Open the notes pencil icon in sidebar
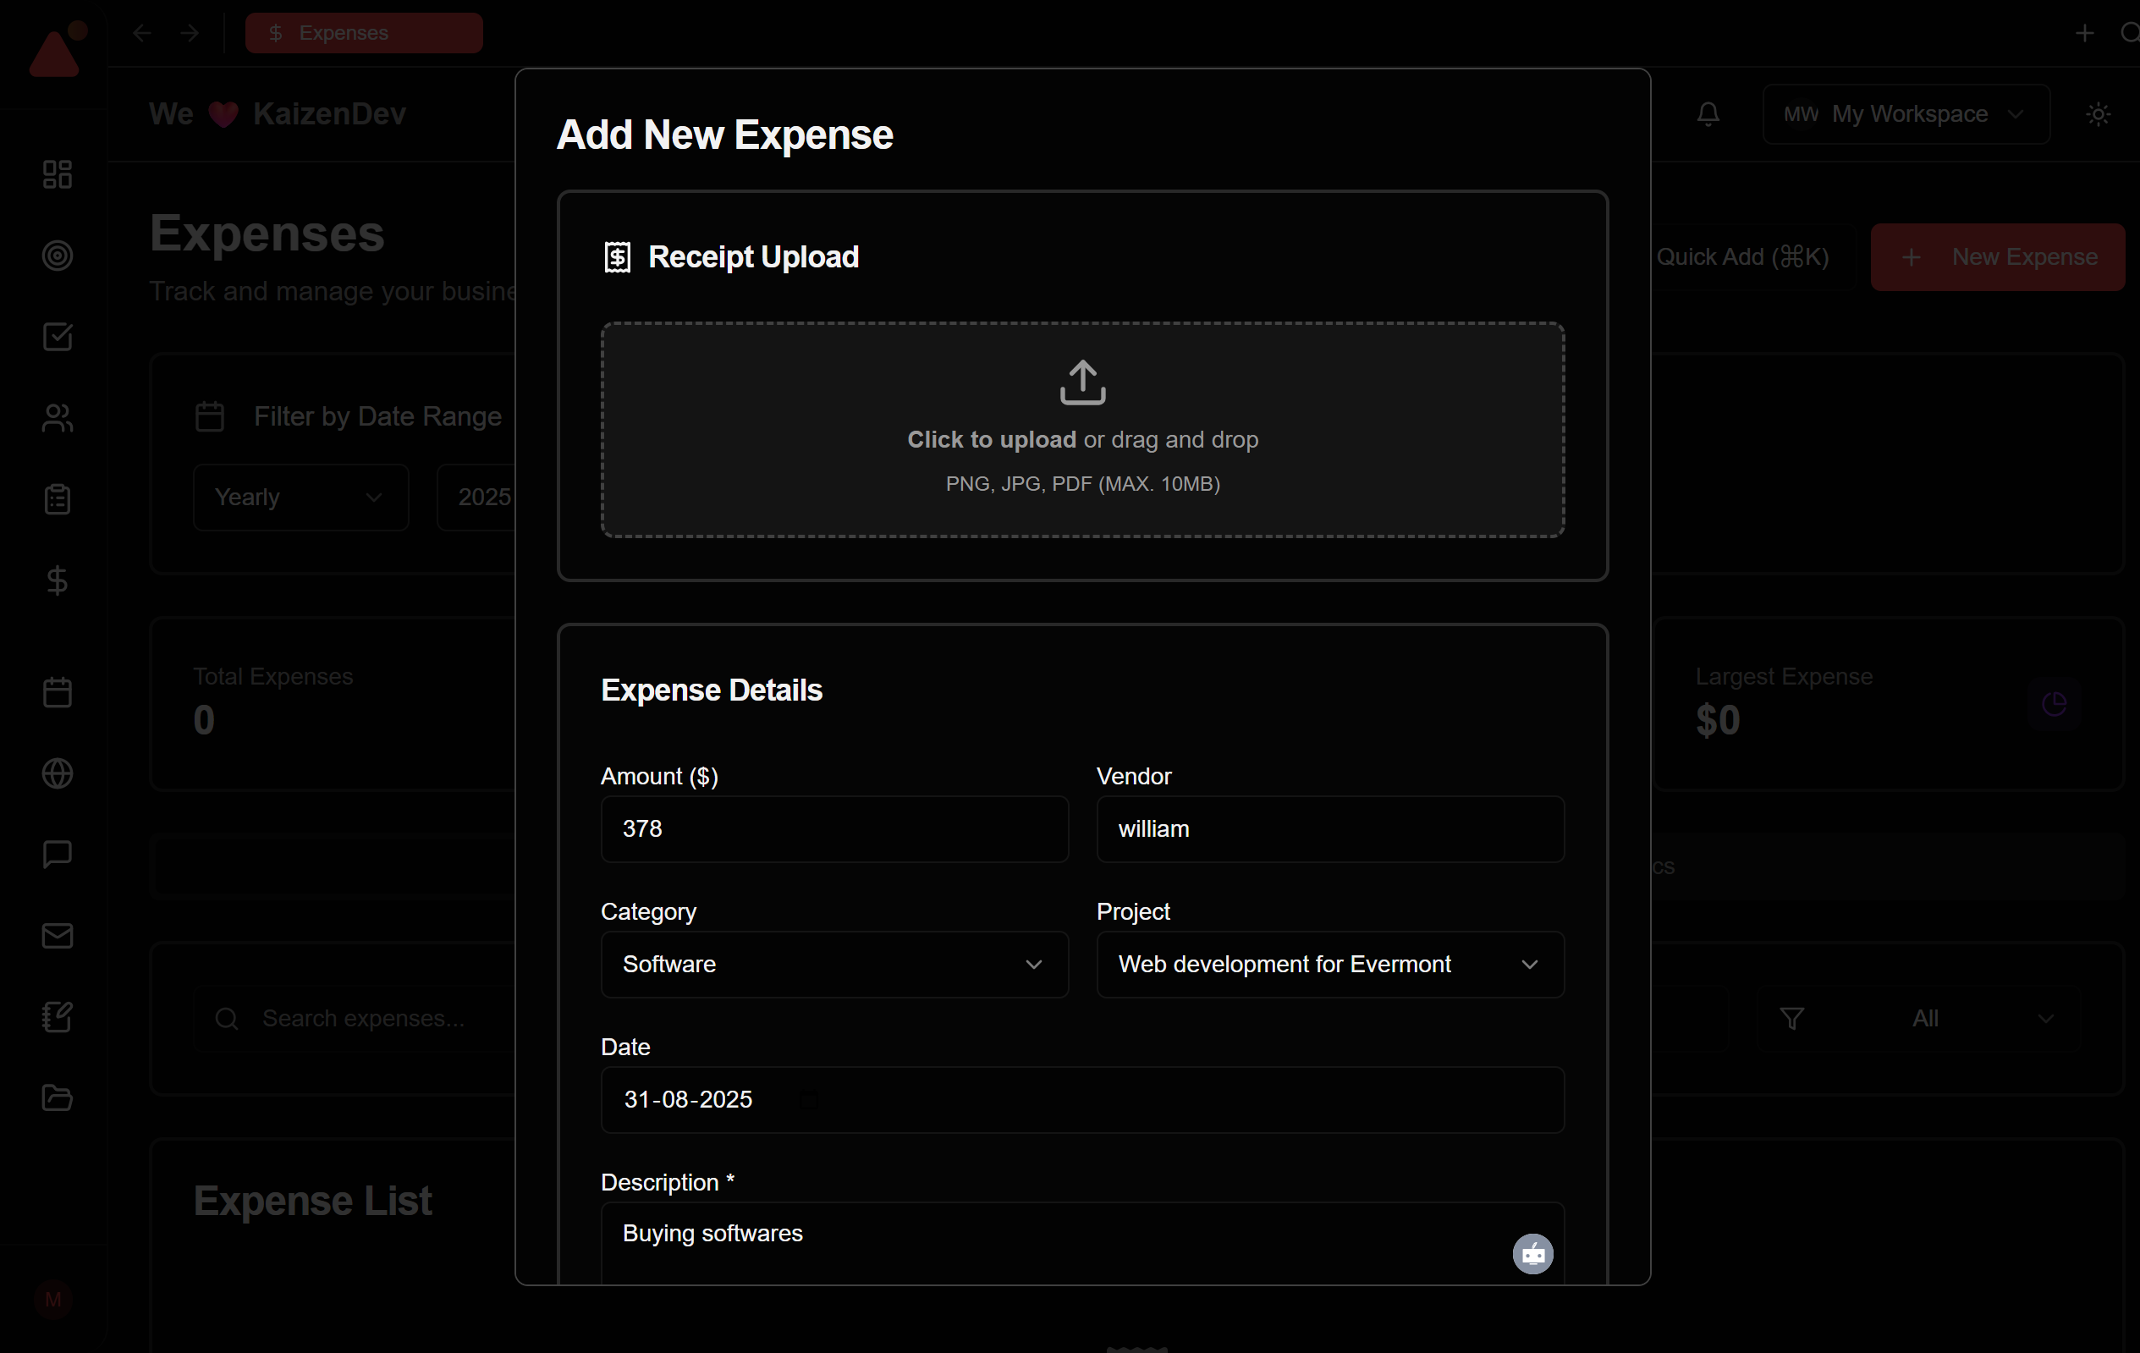 (57, 1016)
